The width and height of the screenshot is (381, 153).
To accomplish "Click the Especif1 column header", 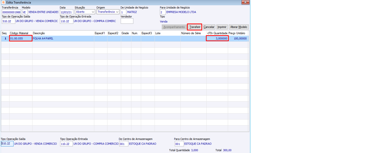I will (101, 33).
